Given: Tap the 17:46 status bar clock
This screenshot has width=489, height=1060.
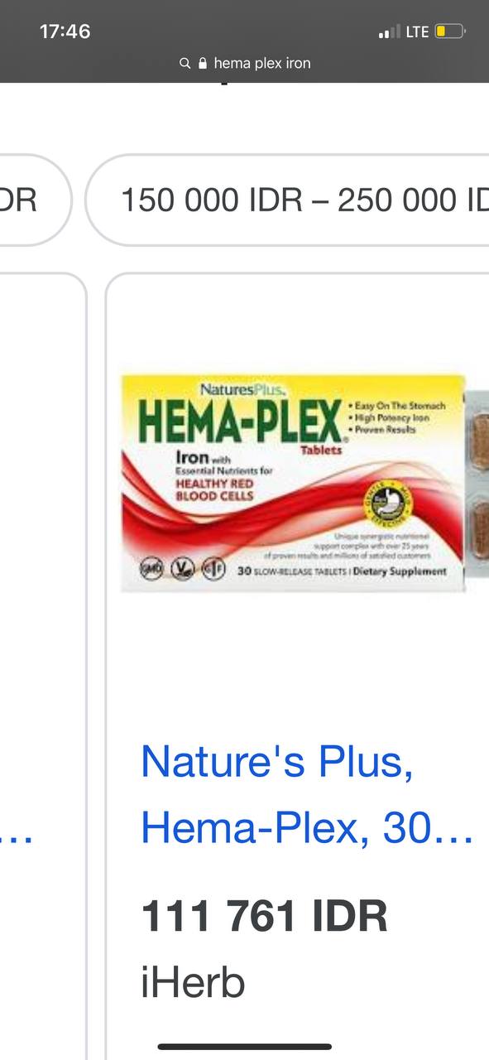Looking at the screenshot, I should coord(65,31).
